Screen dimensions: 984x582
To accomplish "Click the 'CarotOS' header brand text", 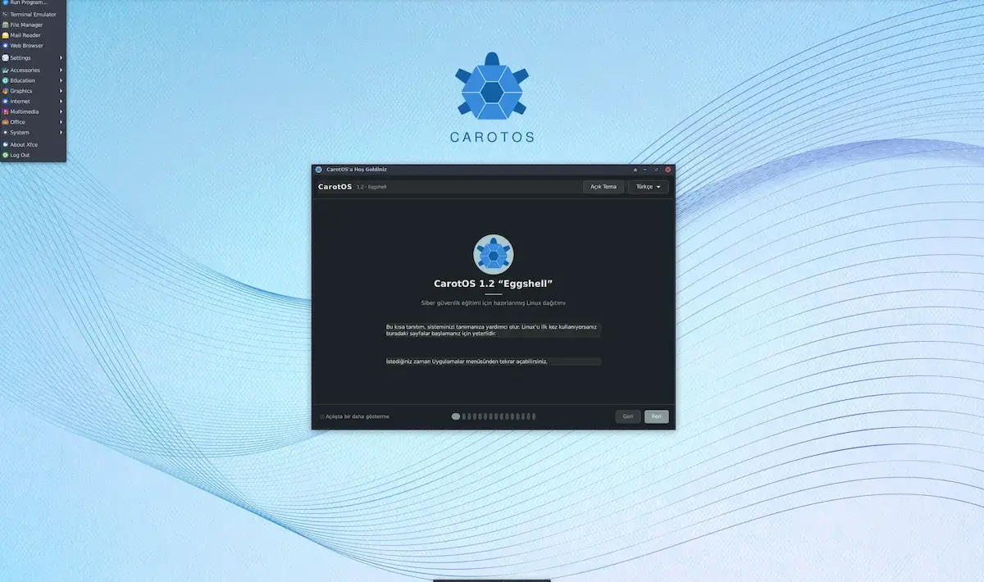I will (335, 187).
